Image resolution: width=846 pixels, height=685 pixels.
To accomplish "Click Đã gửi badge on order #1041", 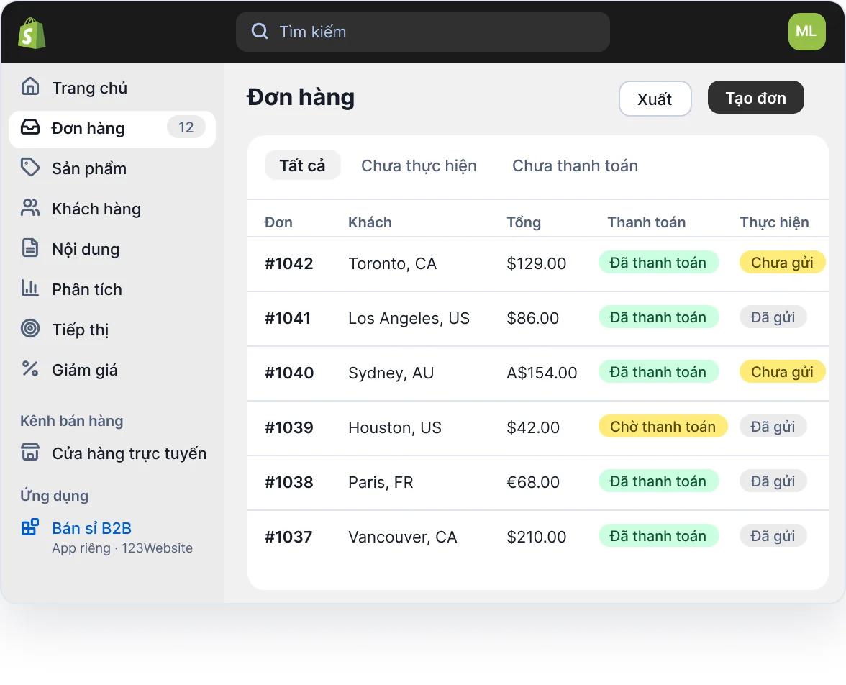I will [x=773, y=317].
